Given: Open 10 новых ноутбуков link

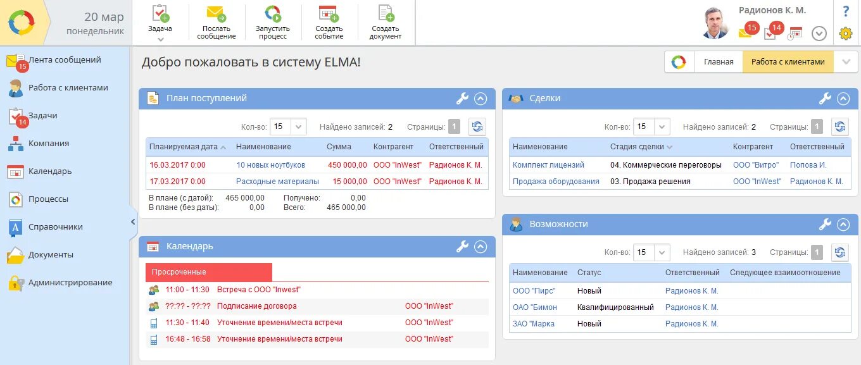Looking at the screenshot, I should pos(270,165).
